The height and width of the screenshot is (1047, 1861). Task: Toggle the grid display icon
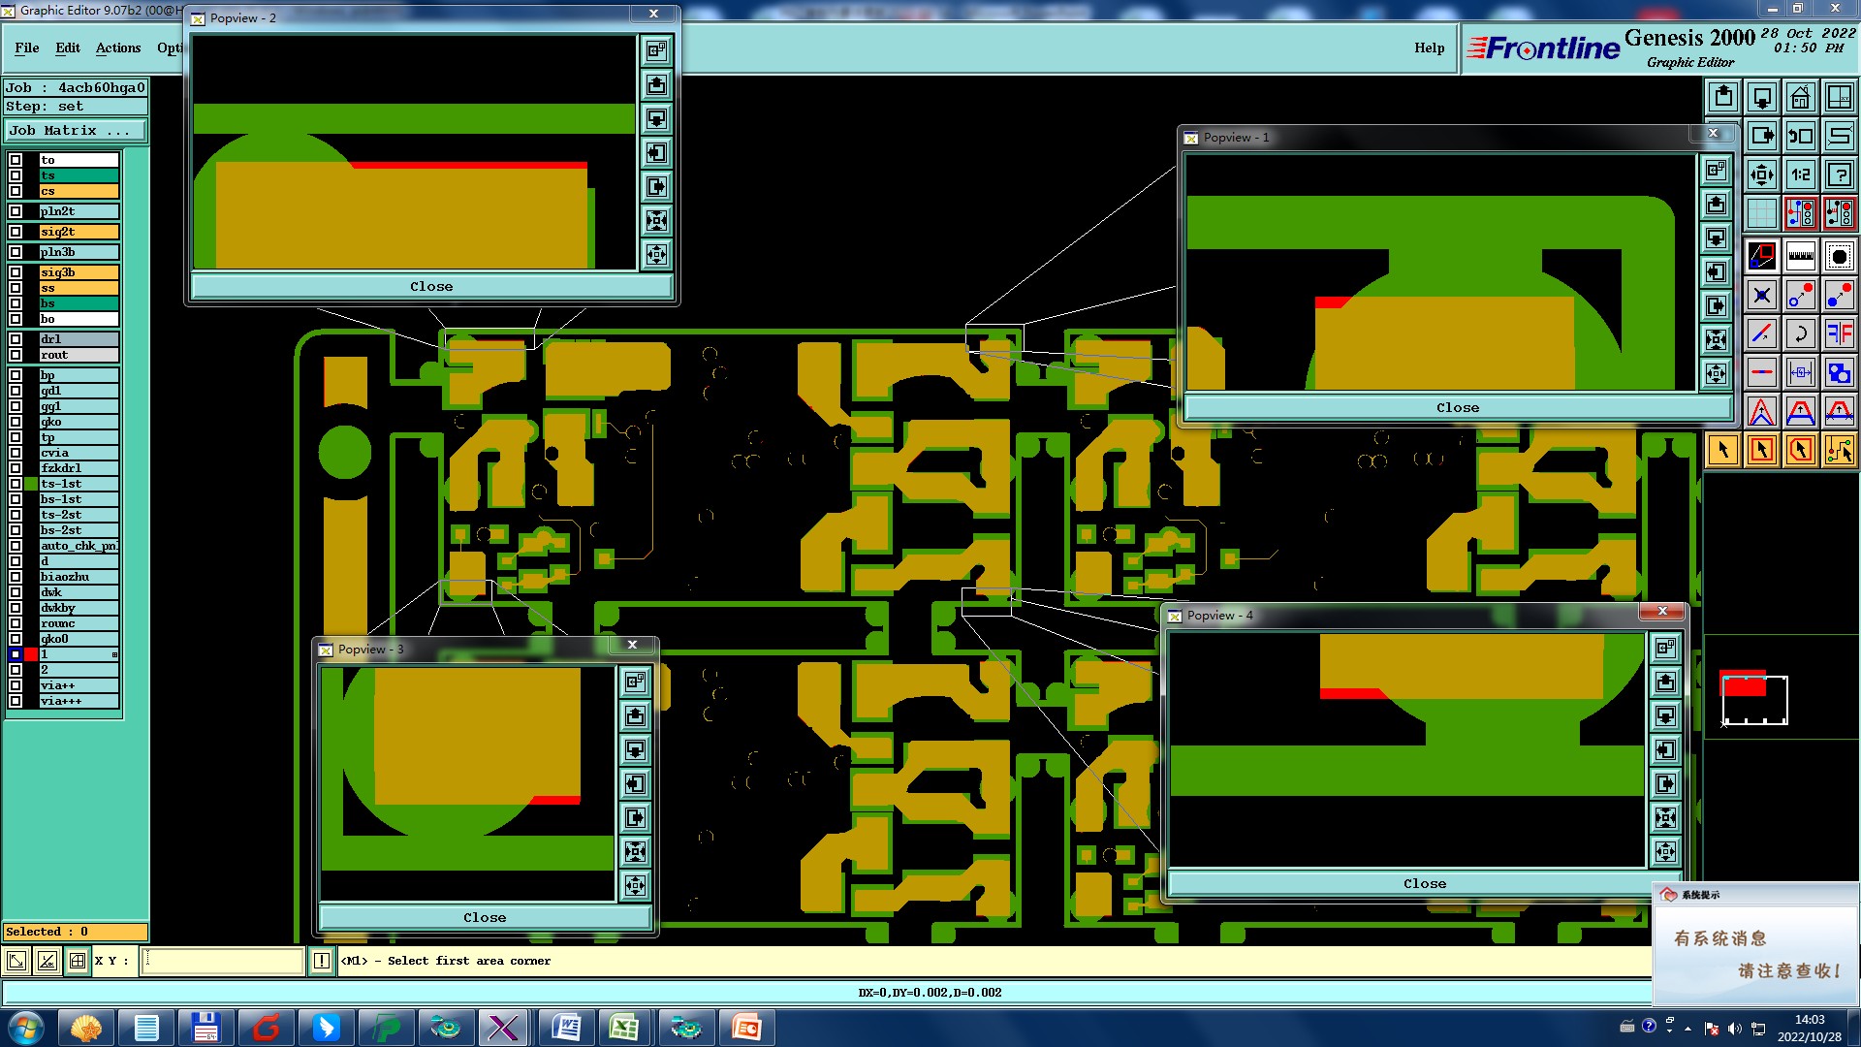pyautogui.click(x=1761, y=213)
